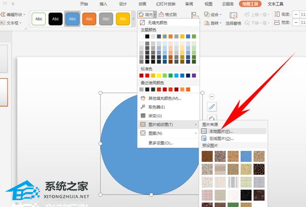
Task: Select the blue preset texture thumbnail
Action: coord(246,156)
